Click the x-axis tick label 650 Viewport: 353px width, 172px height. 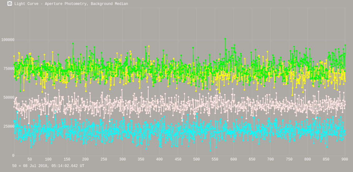252,160
